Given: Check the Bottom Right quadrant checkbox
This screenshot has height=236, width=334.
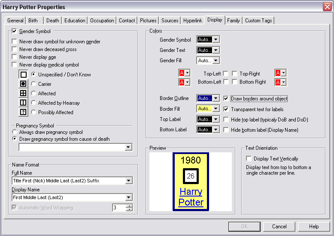Looking at the screenshot, I should click(x=234, y=82).
